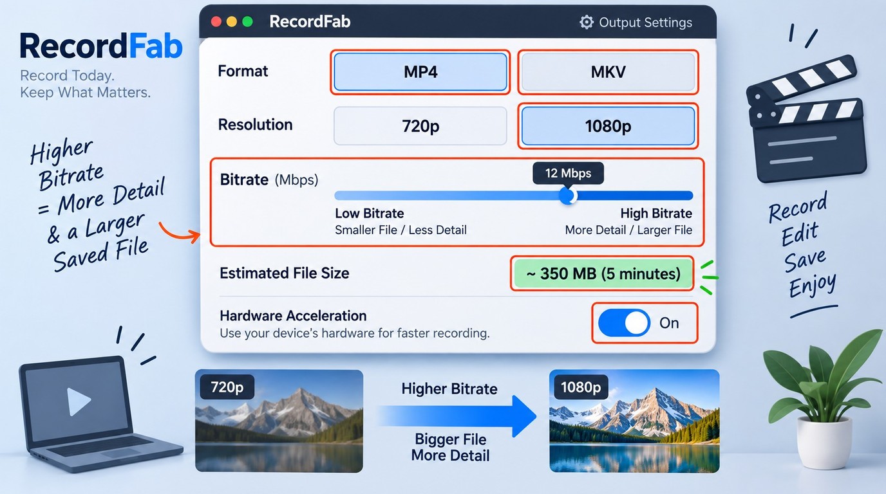Click the red close window button
Image resolution: width=886 pixels, height=494 pixels.
216,22
